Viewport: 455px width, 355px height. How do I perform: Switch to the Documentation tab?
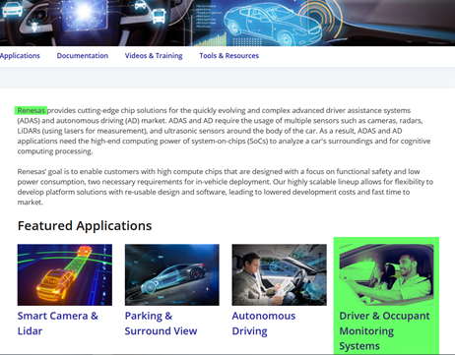click(83, 56)
